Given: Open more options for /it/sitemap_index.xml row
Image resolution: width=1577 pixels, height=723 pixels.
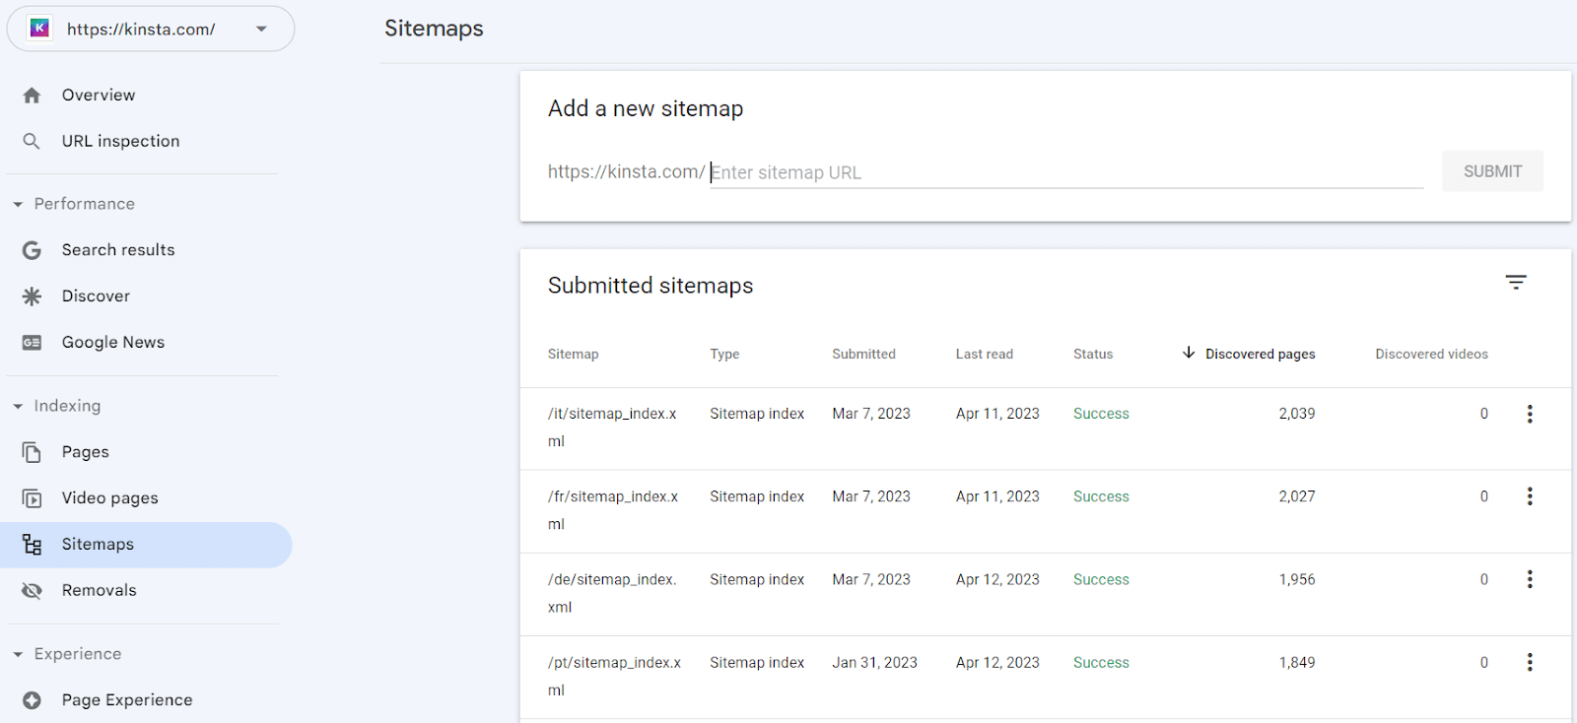Looking at the screenshot, I should [x=1530, y=414].
